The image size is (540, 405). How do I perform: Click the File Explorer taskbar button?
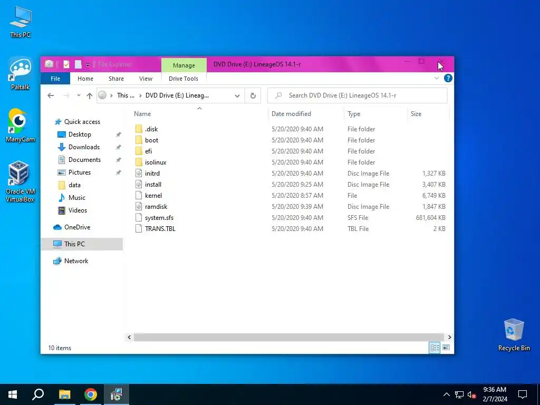[64, 394]
